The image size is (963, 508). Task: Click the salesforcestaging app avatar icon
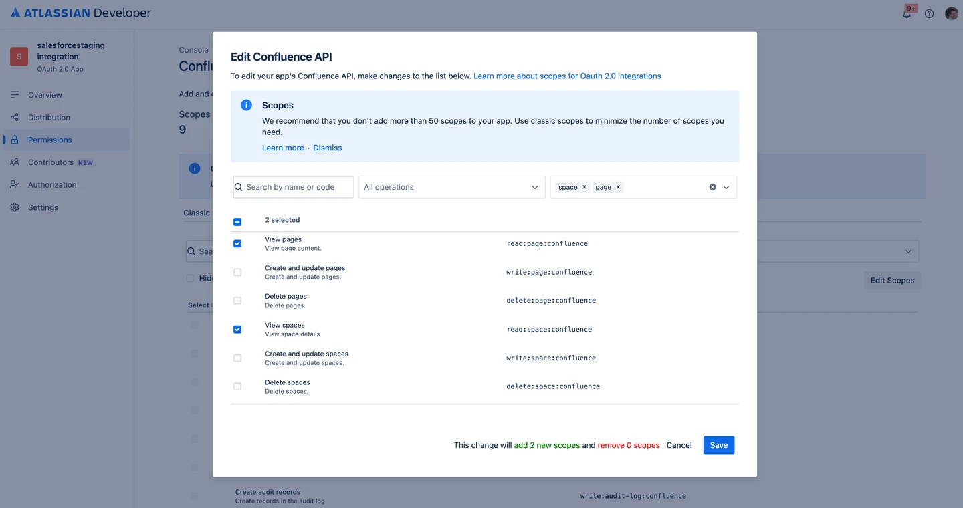(x=19, y=57)
